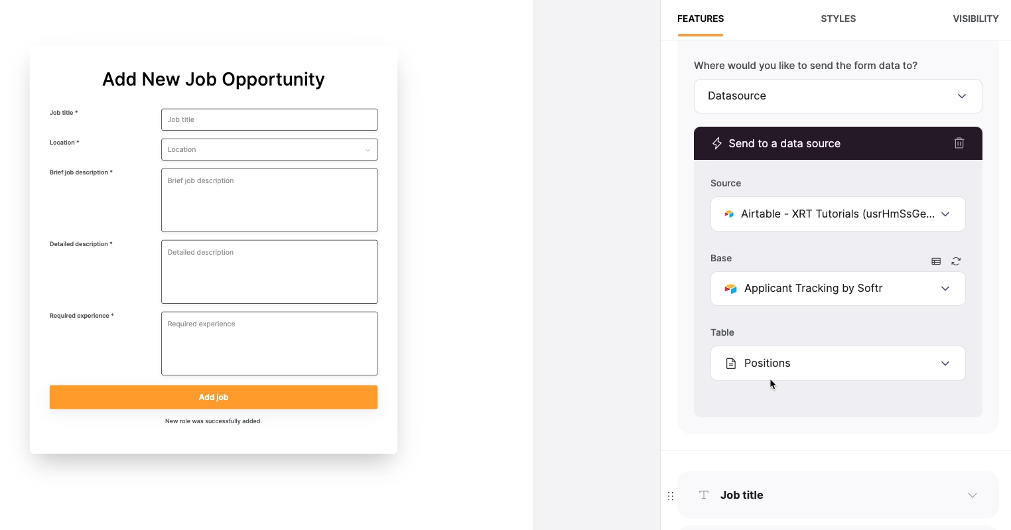Screen dimensions: 1011x530
Task: Delete the Send to a data source action
Action: 959,143
